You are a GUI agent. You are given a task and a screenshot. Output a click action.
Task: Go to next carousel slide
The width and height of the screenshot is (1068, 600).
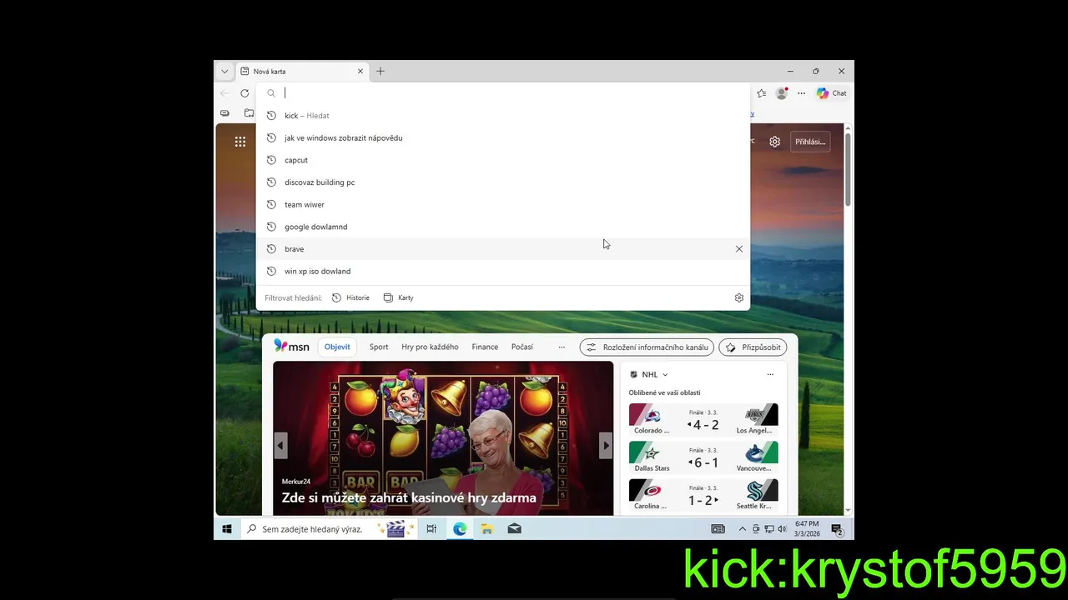pyautogui.click(x=606, y=445)
